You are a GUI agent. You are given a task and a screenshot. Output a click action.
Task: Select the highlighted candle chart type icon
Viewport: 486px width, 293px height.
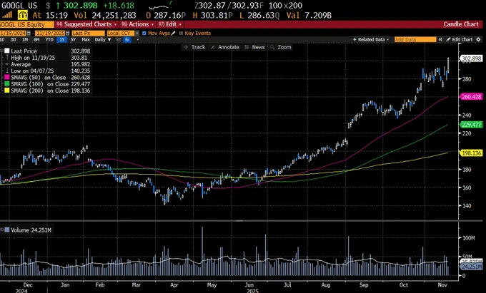tap(127, 39)
